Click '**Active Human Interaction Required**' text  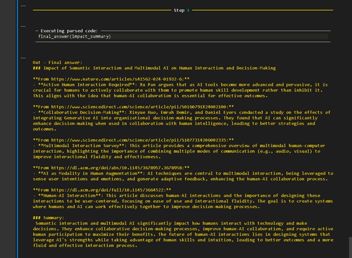[87, 85]
